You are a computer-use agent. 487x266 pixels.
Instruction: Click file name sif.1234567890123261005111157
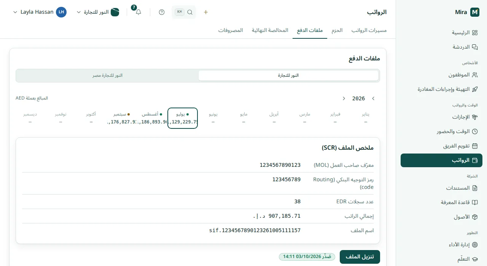(255, 230)
